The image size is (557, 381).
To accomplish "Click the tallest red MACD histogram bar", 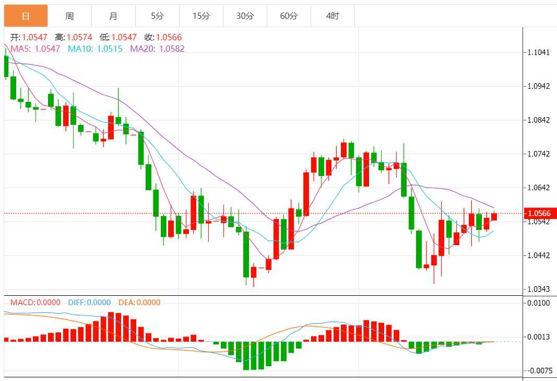I will [x=111, y=327].
